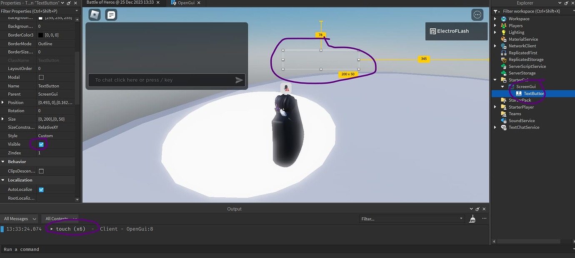Click the send arrow in the chat box

tap(239, 79)
